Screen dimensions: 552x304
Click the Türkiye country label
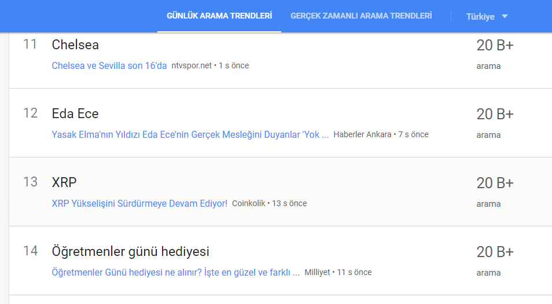point(480,17)
